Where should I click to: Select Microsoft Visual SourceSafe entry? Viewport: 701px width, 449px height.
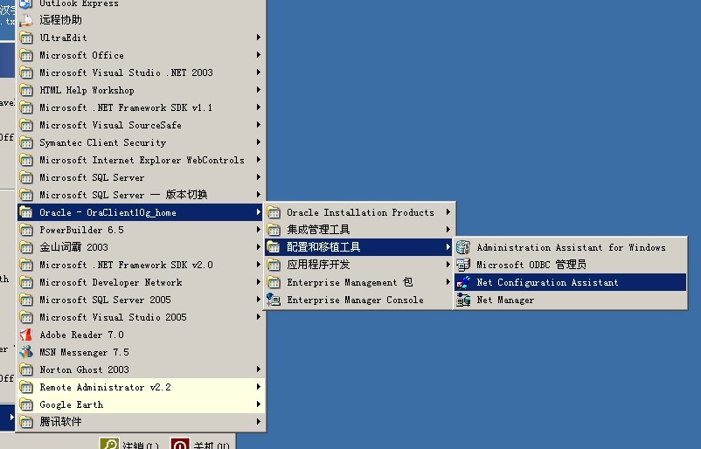[x=141, y=125]
